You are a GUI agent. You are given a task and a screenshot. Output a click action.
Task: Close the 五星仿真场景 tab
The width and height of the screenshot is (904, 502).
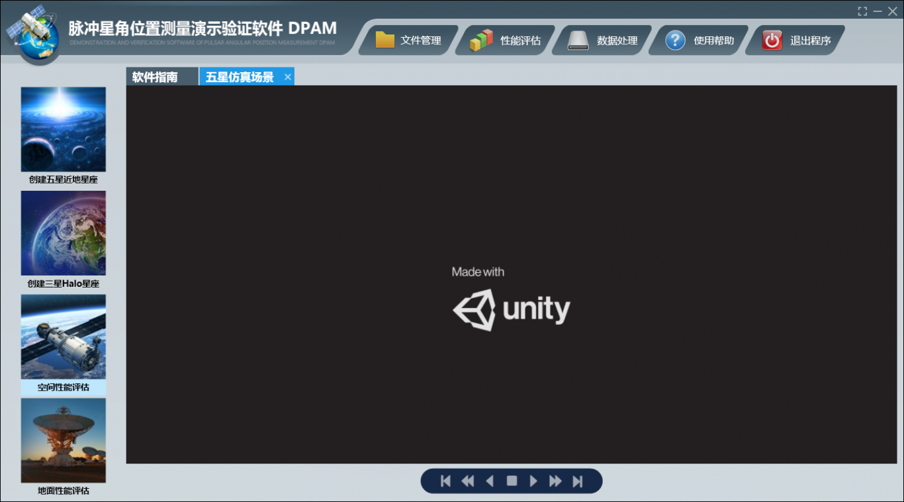(x=288, y=77)
